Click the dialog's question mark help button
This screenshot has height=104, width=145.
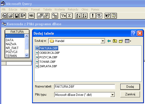[x=134, y=33]
